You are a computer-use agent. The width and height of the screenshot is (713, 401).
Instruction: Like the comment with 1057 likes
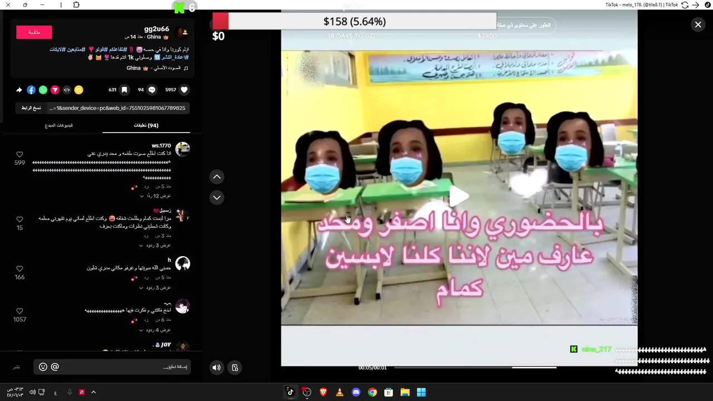point(19,311)
